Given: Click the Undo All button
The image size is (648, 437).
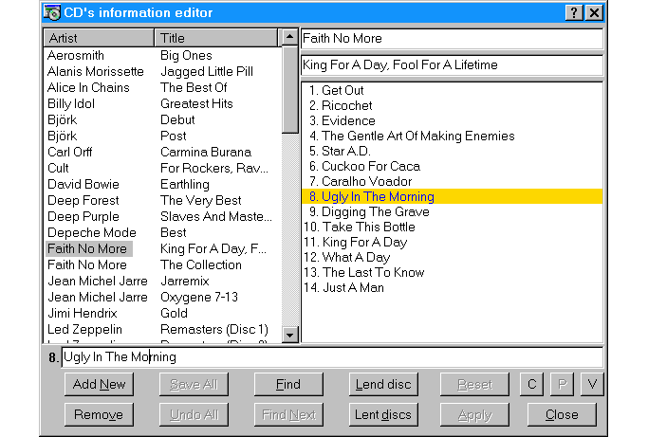Looking at the screenshot, I should pyautogui.click(x=194, y=414).
